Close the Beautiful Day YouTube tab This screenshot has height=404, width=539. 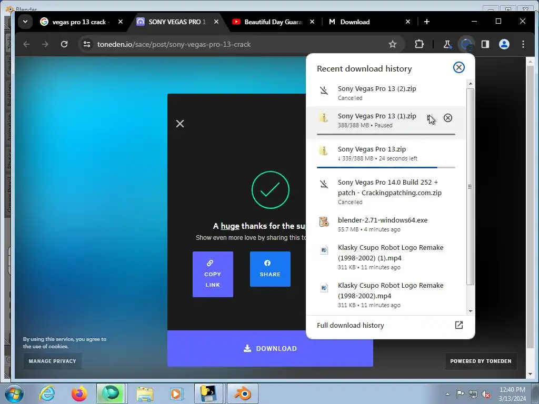[312, 22]
